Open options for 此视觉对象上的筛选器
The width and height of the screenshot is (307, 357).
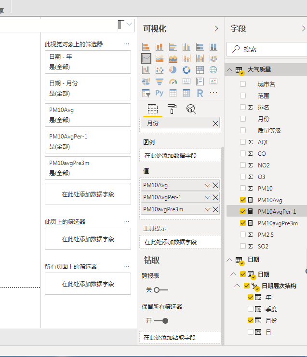(126, 44)
